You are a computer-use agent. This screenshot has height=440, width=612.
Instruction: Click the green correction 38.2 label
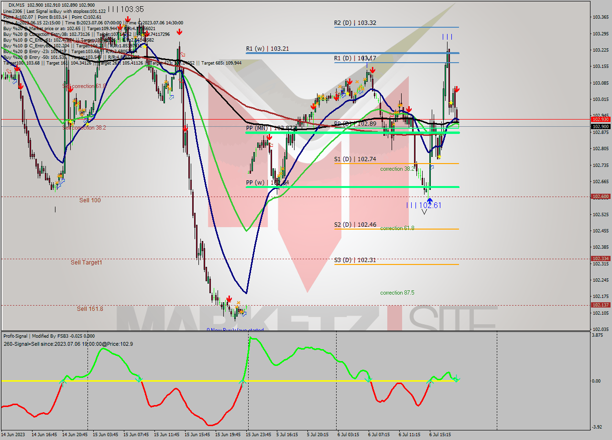point(397,169)
